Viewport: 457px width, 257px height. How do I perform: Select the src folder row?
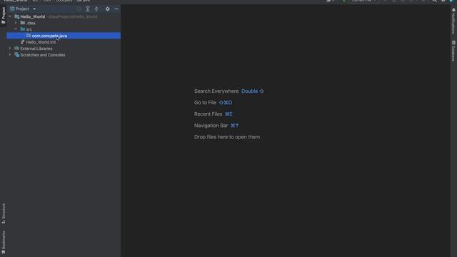pos(64,29)
